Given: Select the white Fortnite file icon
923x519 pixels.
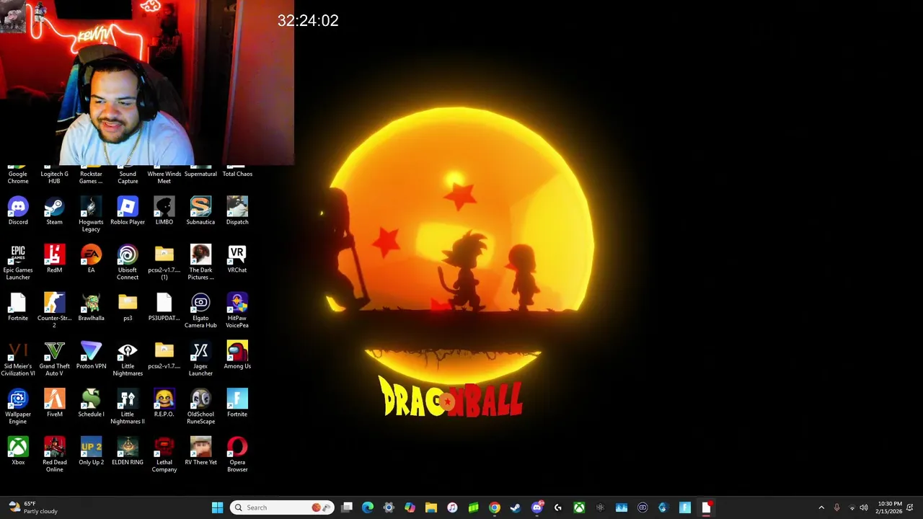Looking at the screenshot, I should coord(18,307).
